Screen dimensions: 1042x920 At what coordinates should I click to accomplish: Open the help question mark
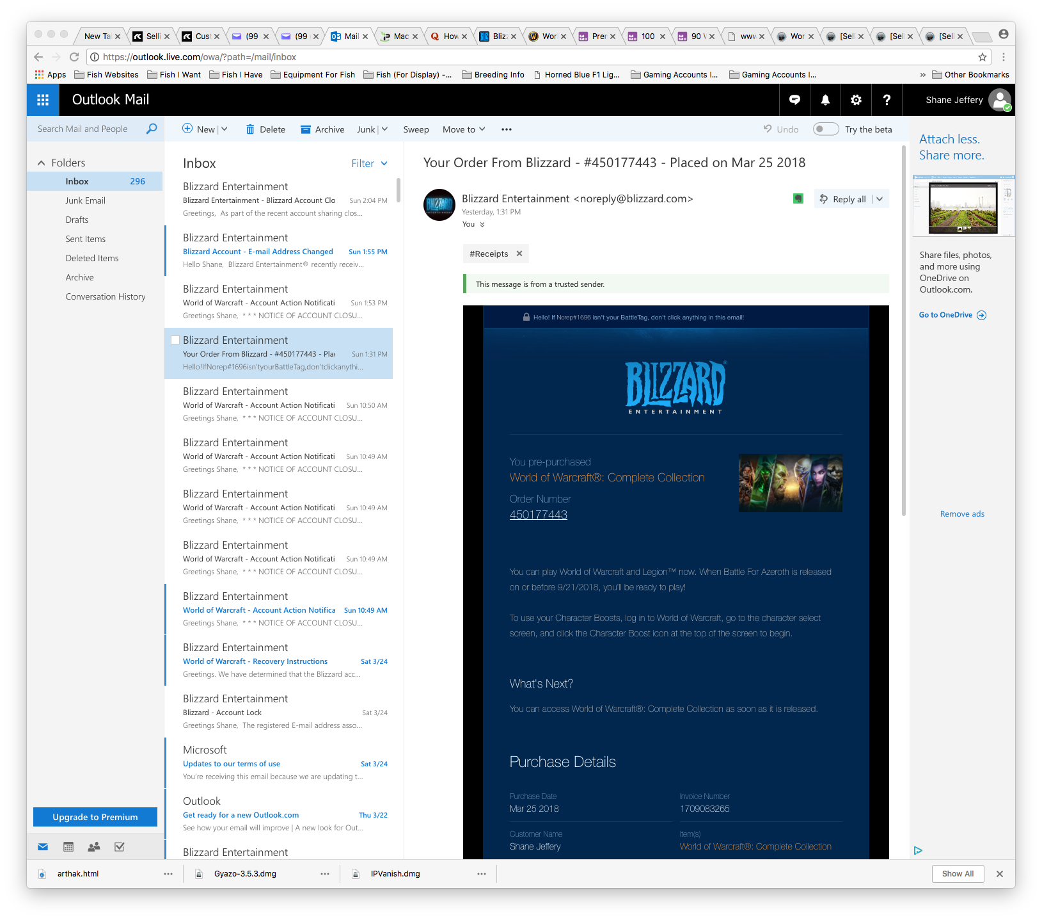pyautogui.click(x=887, y=100)
